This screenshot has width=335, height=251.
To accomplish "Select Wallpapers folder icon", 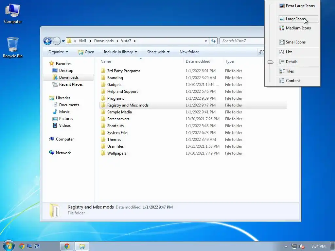I will point(103,153).
